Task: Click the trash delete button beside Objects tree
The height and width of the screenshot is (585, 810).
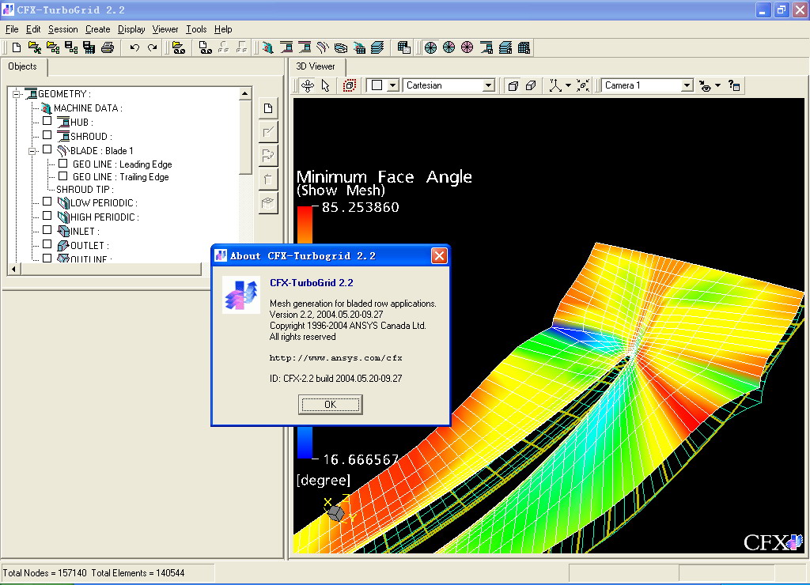Action: click(268, 179)
